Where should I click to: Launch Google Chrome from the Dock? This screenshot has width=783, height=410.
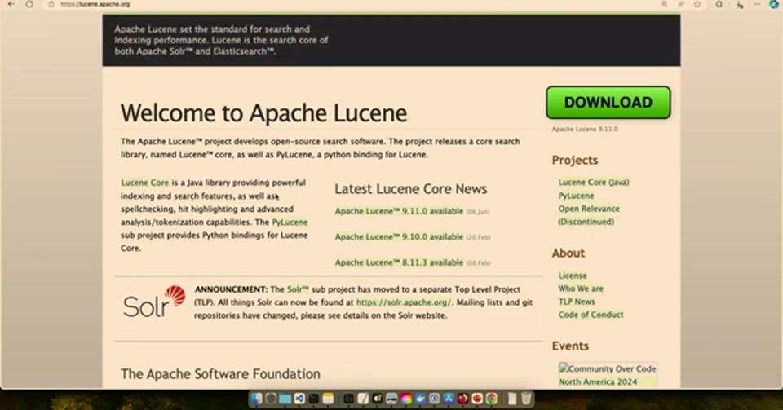coord(491,398)
